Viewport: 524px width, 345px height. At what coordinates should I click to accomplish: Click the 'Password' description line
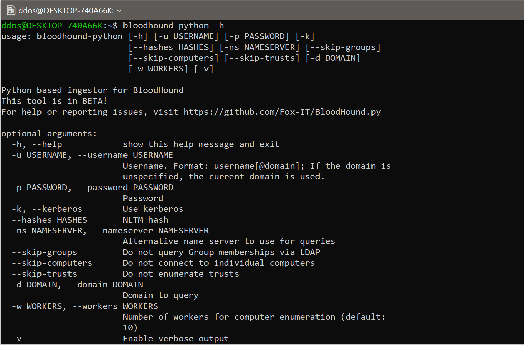coord(143,198)
